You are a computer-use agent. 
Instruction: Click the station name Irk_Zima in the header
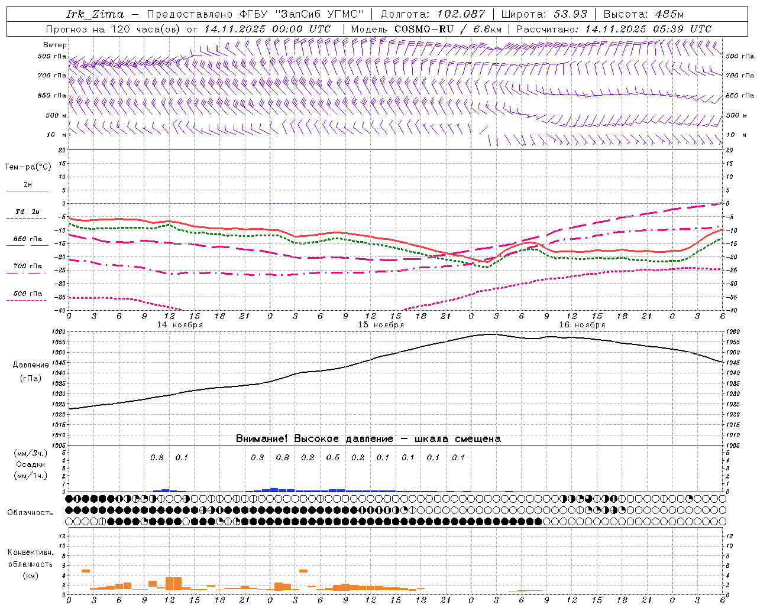pyautogui.click(x=95, y=14)
